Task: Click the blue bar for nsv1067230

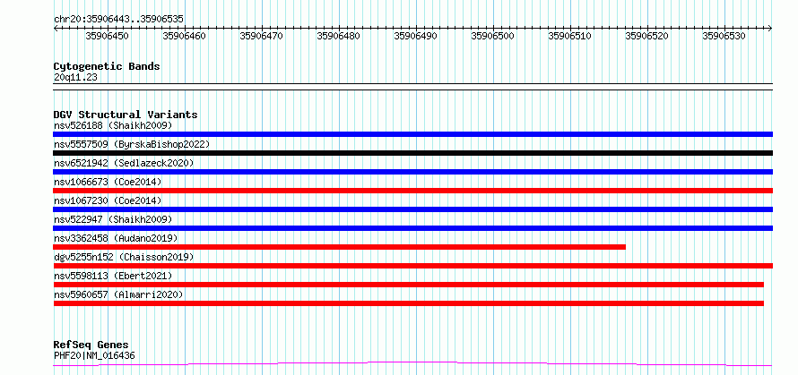Action: coord(412,209)
